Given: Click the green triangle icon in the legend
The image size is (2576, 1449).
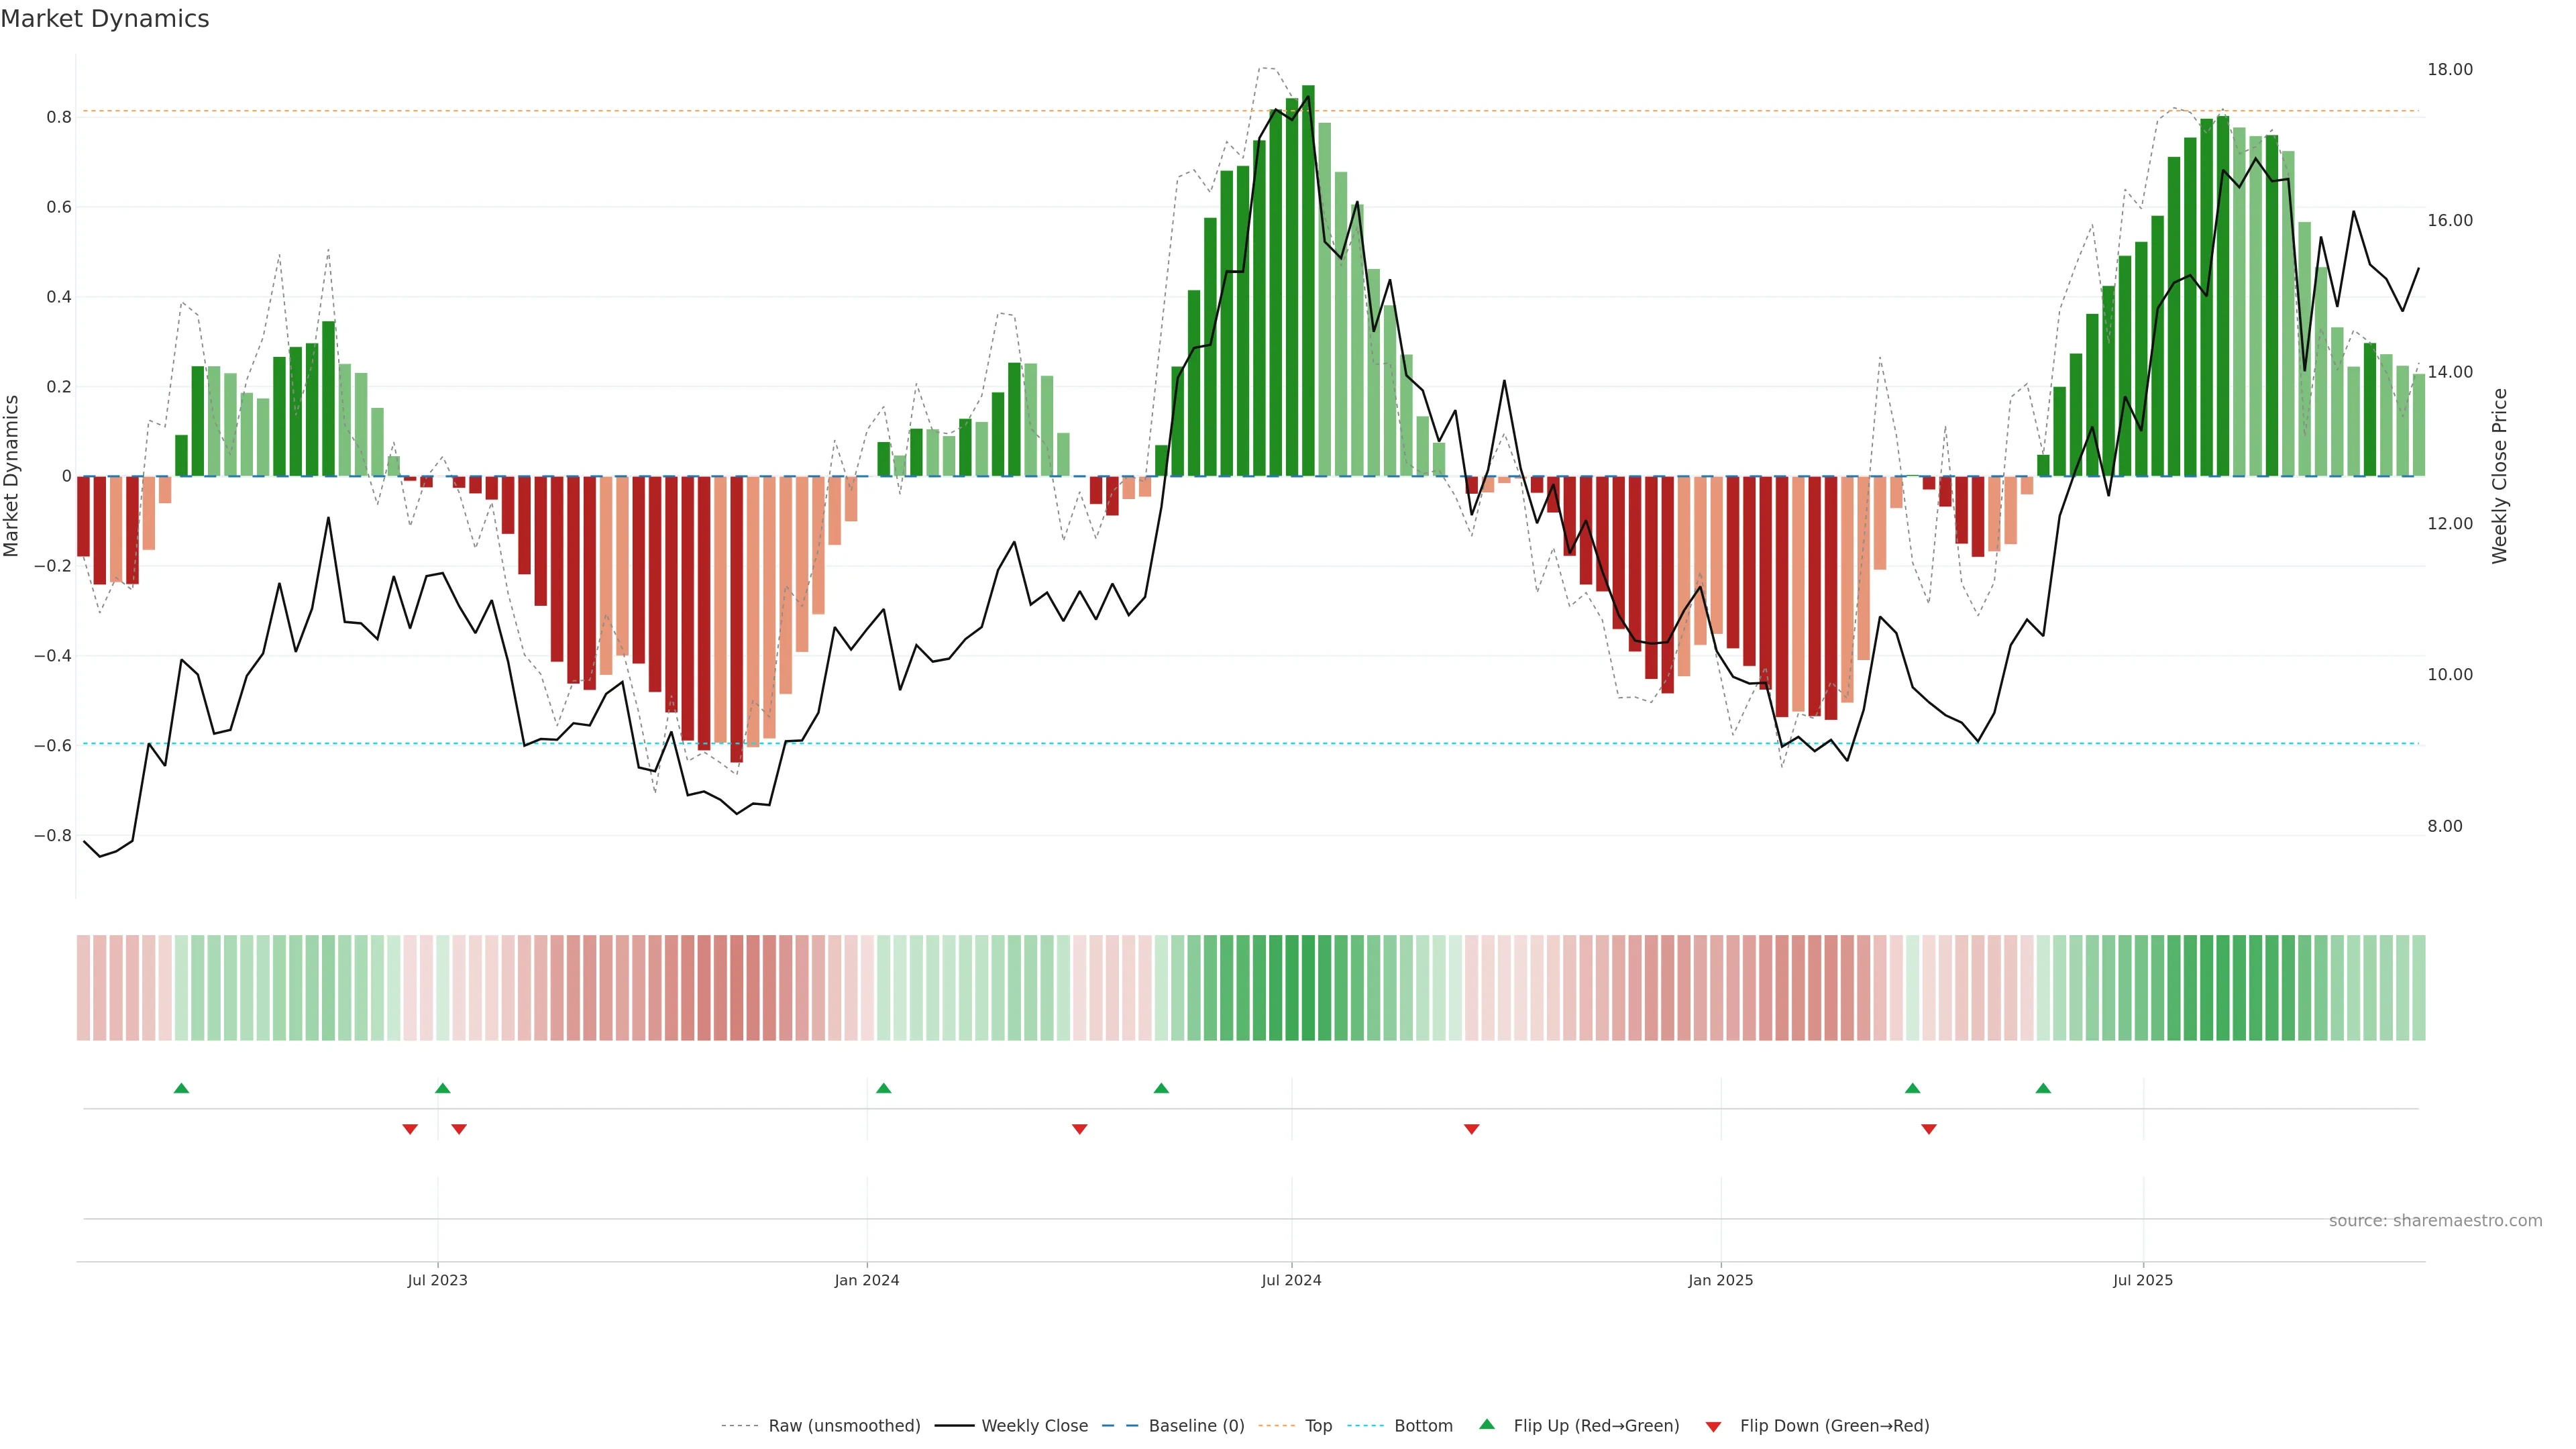Looking at the screenshot, I should (1487, 1424).
